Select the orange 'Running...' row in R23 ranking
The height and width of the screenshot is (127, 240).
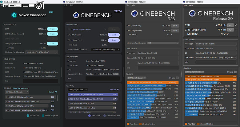(x=153, y=83)
